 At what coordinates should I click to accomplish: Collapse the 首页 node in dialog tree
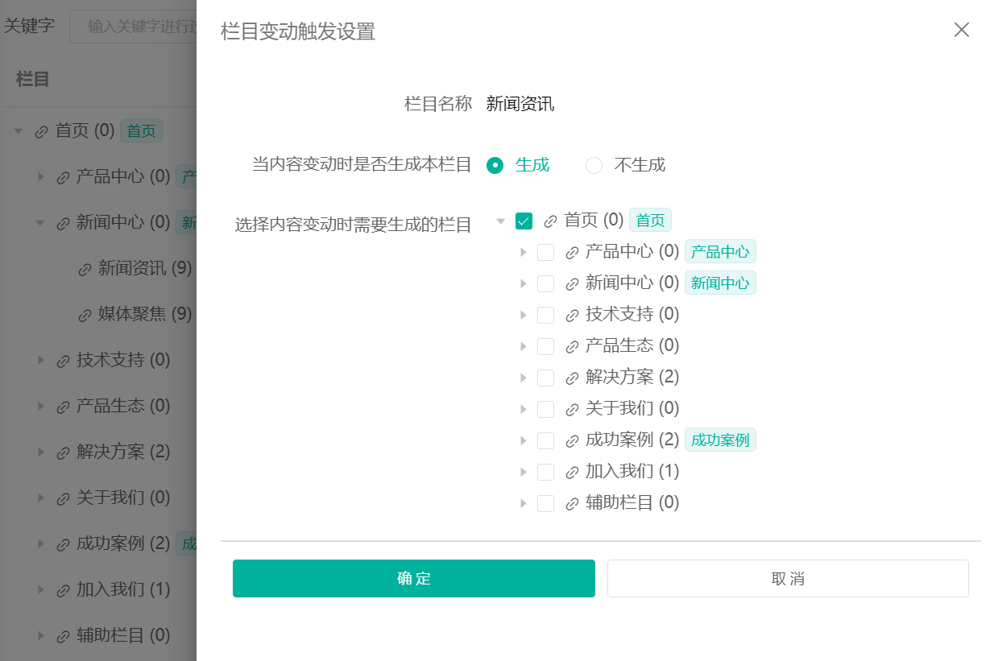point(501,220)
